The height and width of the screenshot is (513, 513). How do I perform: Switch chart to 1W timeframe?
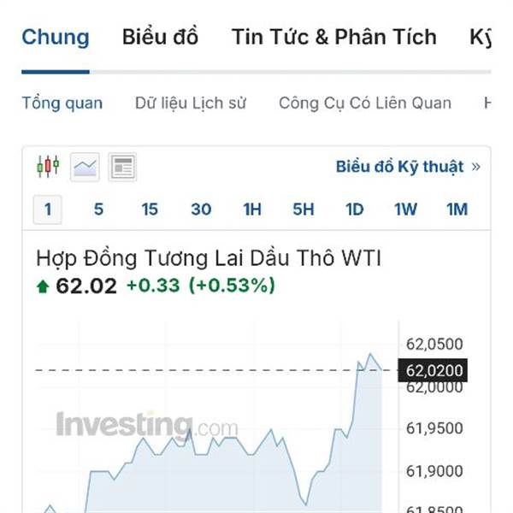[406, 209]
